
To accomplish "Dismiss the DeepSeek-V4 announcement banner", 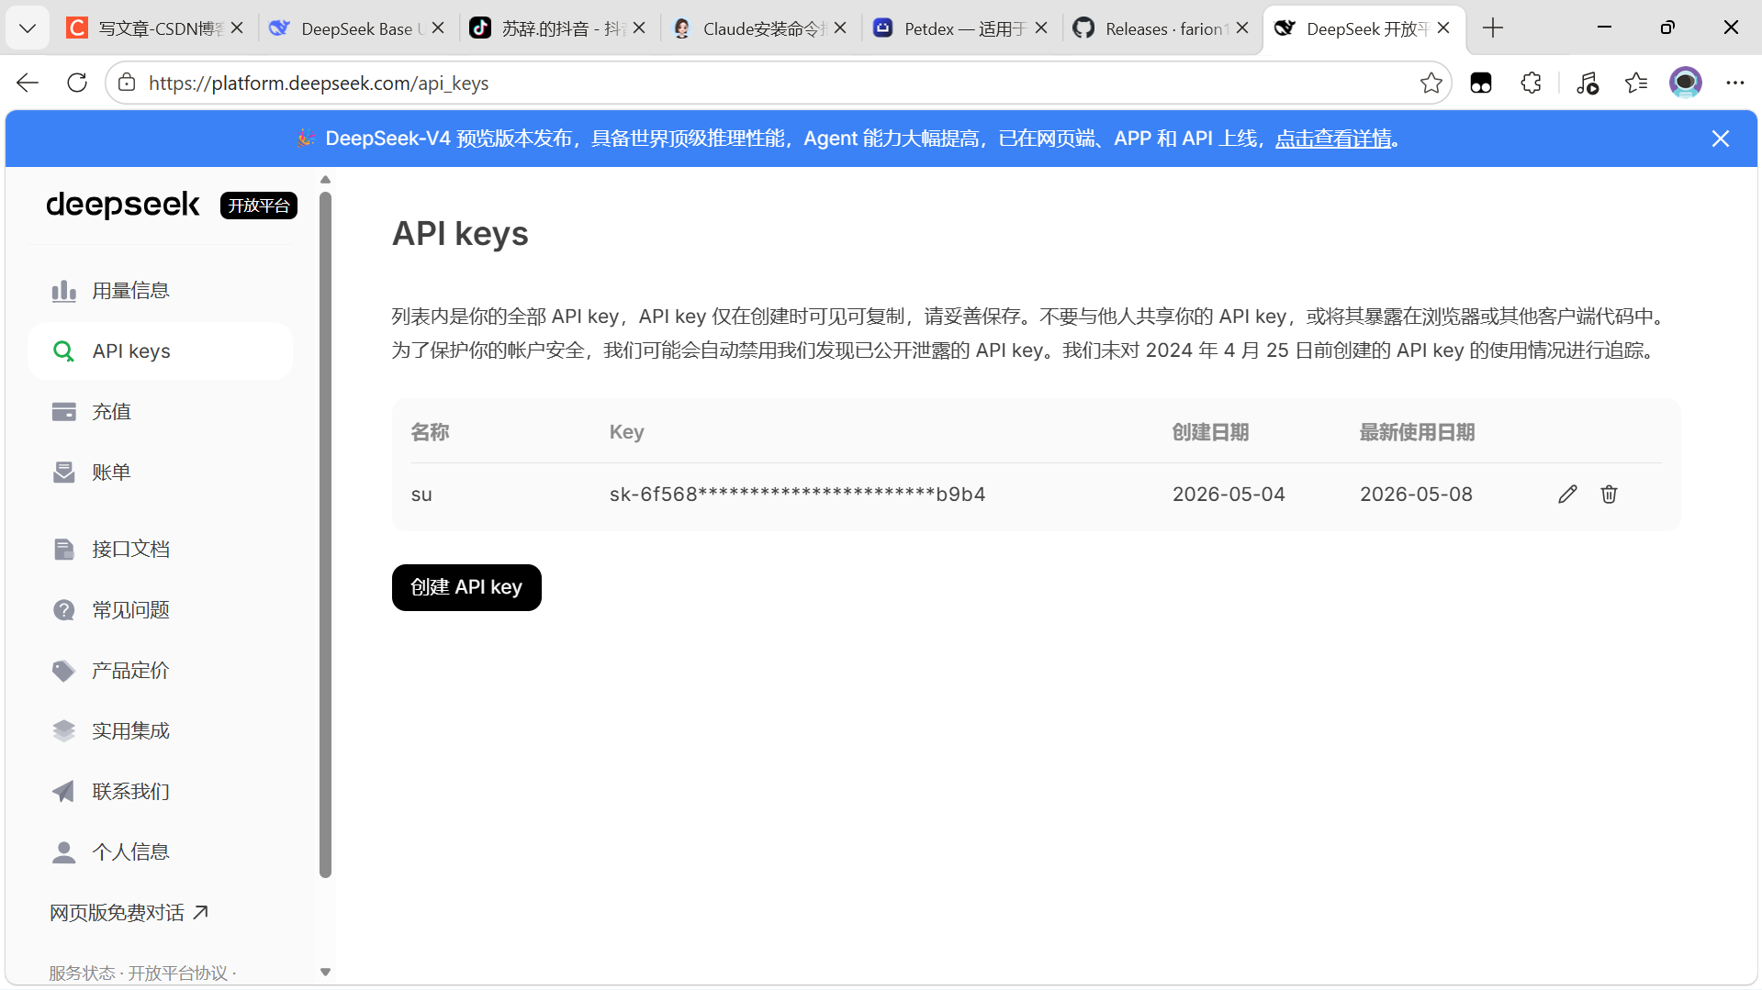I will coord(1721,139).
